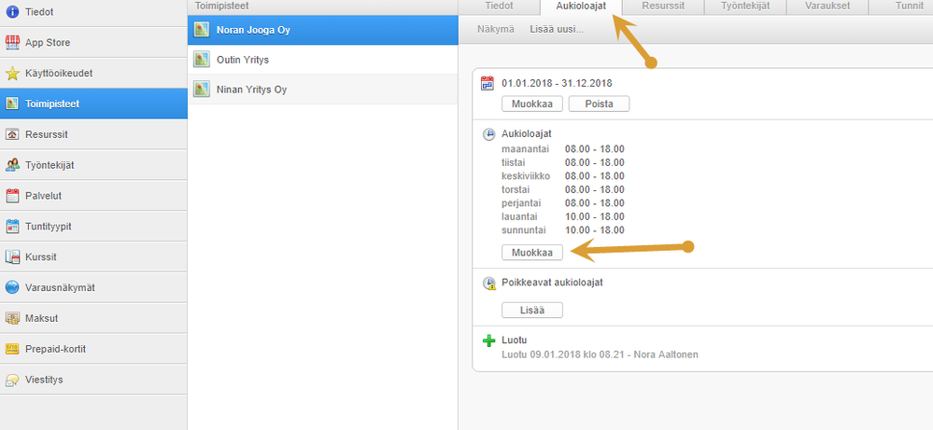This screenshot has width=933, height=430.
Task: Click the green plus Luotu icon
Action: (x=488, y=340)
